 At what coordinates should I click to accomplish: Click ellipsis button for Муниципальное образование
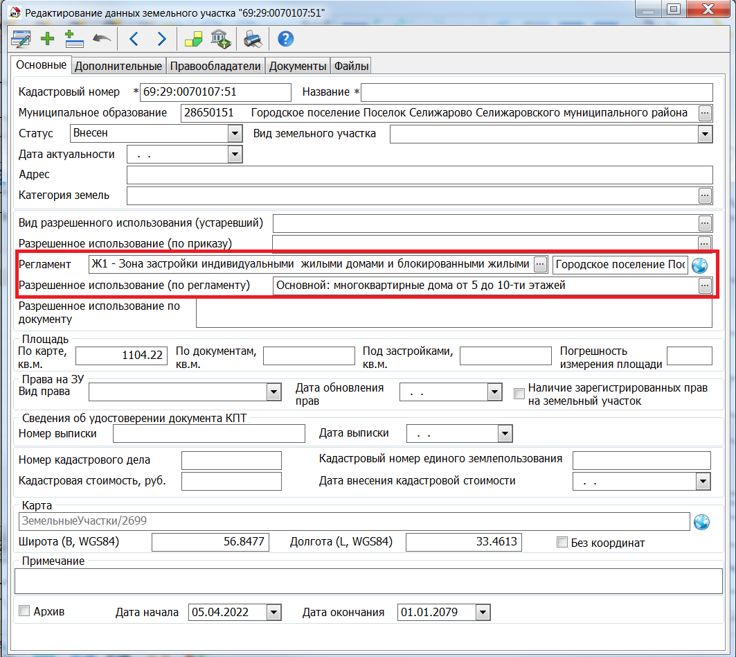coord(705,113)
